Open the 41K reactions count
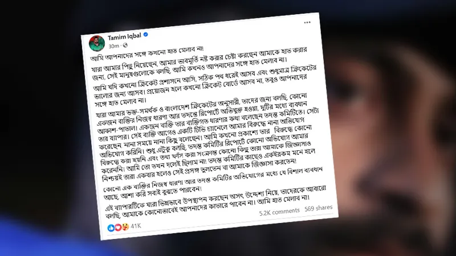The image size is (456, 256). point(136,226)
